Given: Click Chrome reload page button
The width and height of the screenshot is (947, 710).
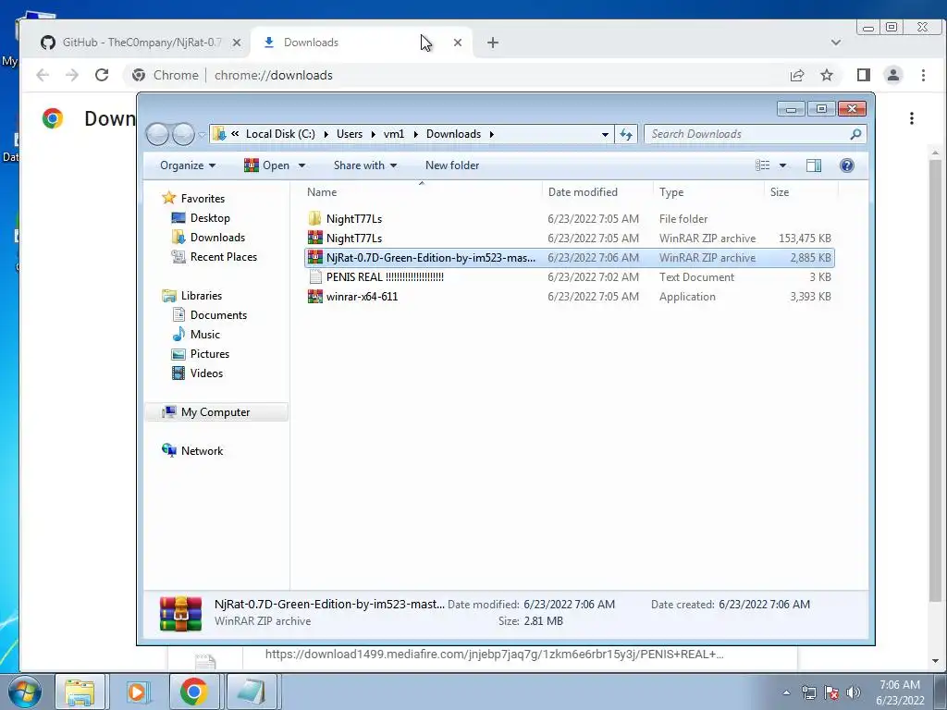Looking at the screenshot, I should pos(102,75).
